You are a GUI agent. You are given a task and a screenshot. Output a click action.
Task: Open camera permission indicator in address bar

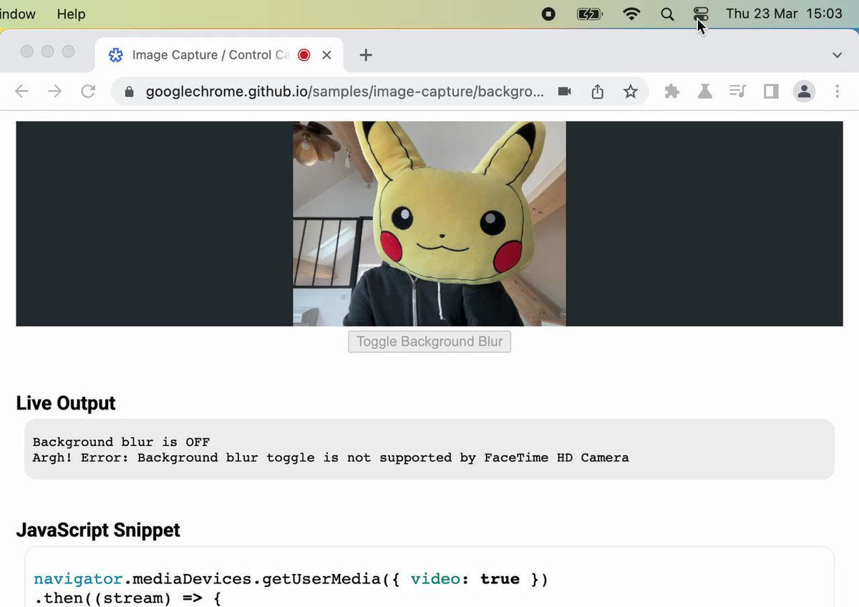(x=565, y=92)
